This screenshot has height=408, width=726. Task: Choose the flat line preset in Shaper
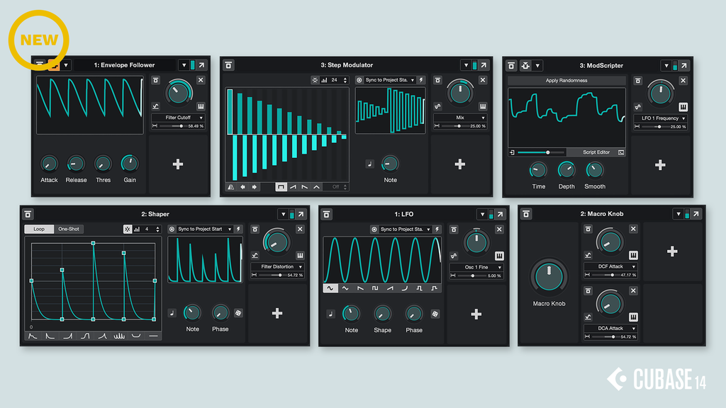pyautogui.click(x=153, y=336)
